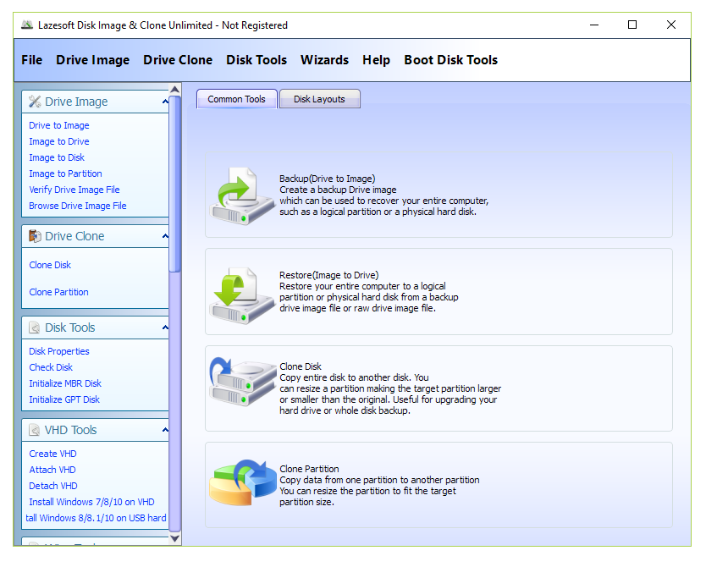The height and width of the screenshot is (567, 706).
Task: Open the Wizards menu
Action: [x=324, y=60]
